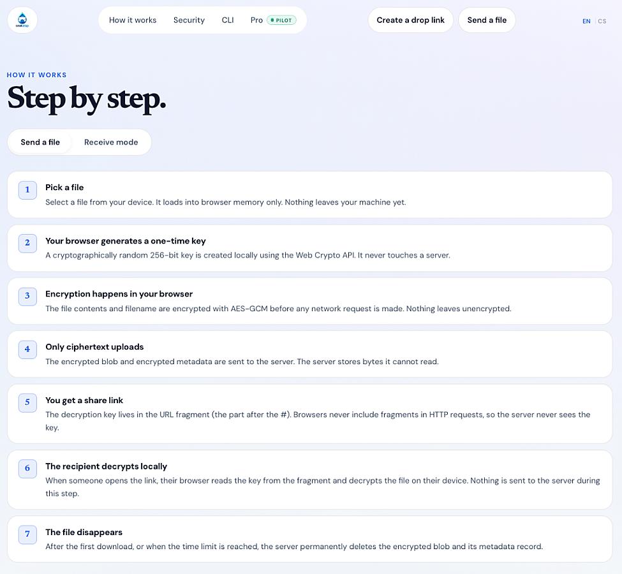Click step number 5 badge
622x574 pixels.
[x=27, y=402]
